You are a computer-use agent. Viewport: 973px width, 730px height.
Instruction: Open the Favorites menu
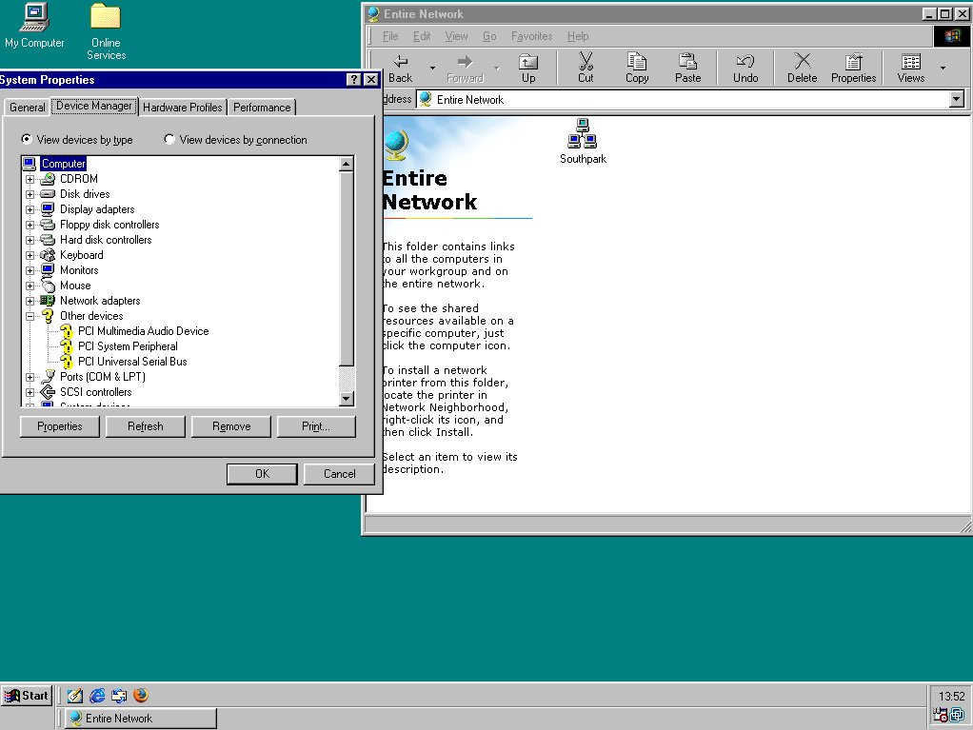(532, 36)
